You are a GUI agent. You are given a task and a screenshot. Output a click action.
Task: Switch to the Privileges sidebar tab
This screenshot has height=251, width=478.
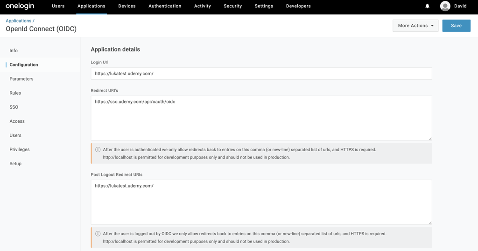point(20,150)
